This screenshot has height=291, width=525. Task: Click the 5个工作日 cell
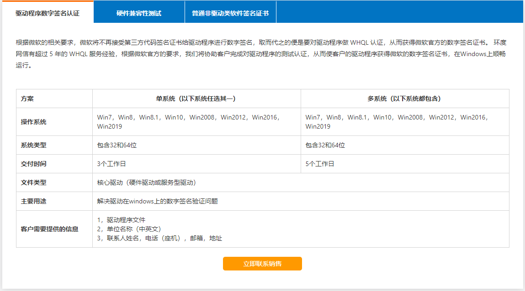(x=405, y=164)
